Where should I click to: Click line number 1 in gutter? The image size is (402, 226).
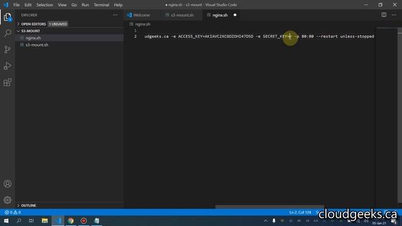click(x=136, y=31)
